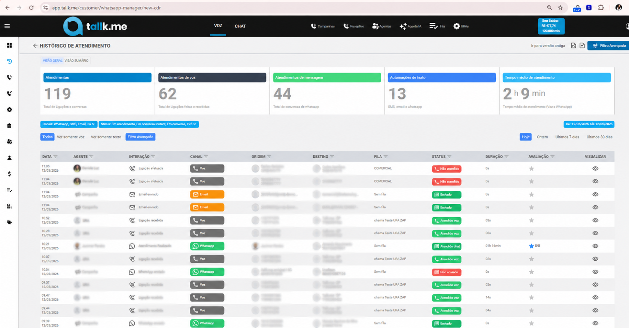Filter by DATA column
Image resolution: width=629 pixels, height=328 pixels.
click(55, 157)
